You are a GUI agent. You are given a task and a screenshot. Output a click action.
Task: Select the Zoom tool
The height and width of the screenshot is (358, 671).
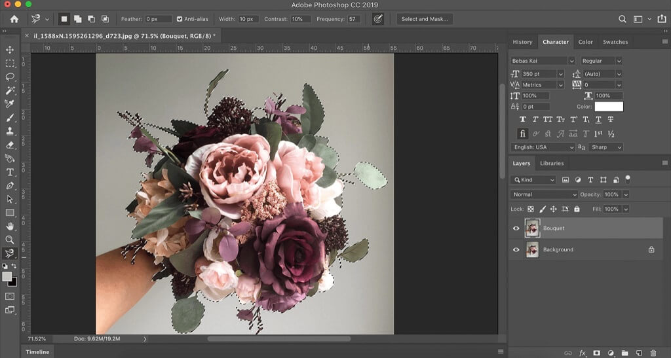(x=10, y=240)
